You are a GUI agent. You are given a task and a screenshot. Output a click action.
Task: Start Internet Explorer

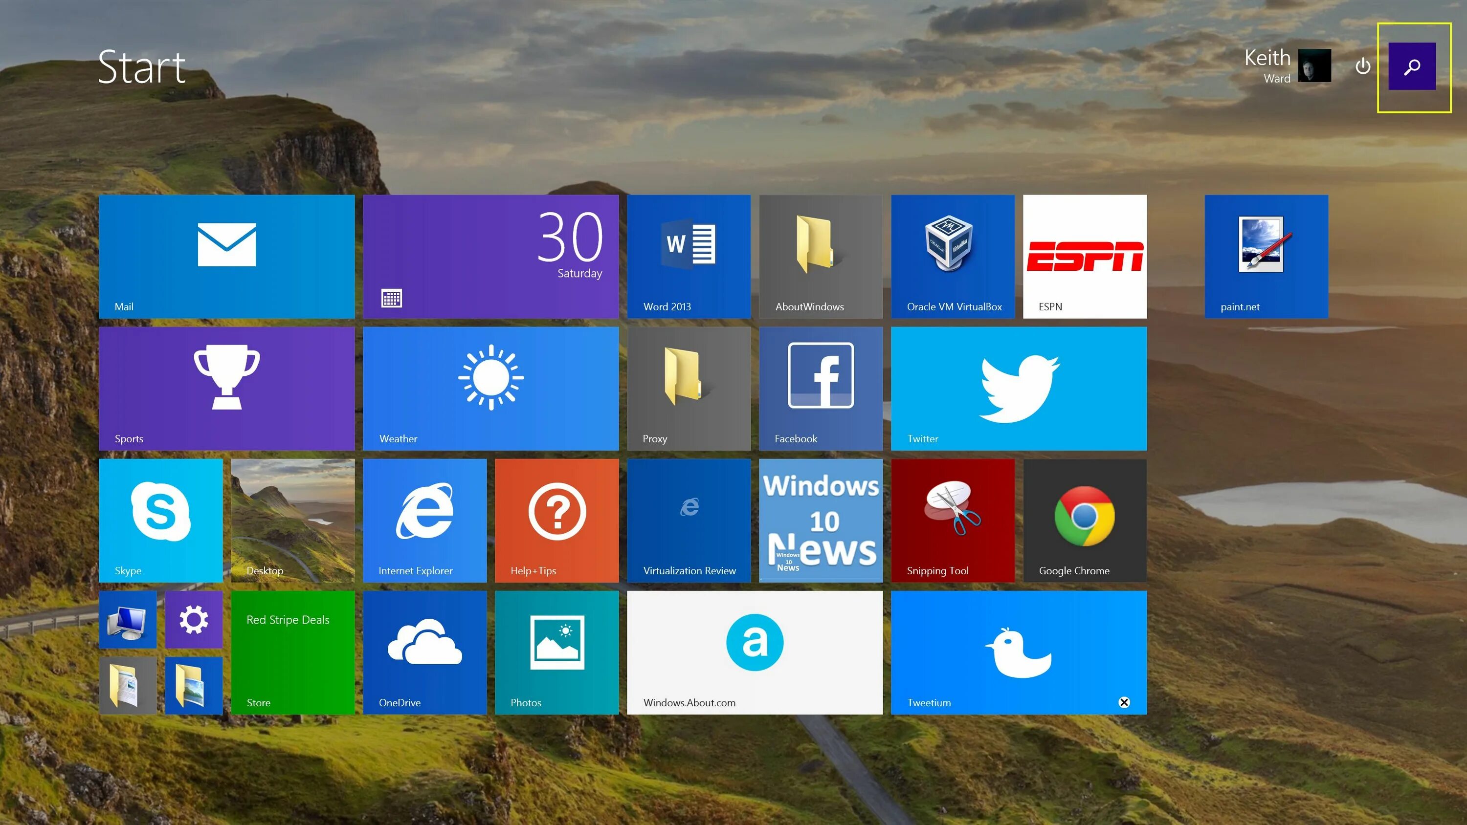(425, 520)
